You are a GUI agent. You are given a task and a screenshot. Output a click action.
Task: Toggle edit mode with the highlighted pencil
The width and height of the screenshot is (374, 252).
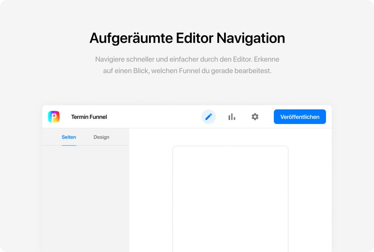point(209,116)
